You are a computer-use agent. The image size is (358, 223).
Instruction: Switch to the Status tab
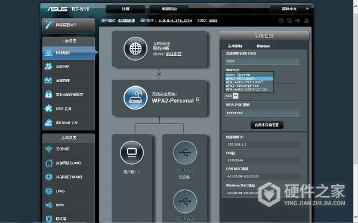tap(263, 46)
